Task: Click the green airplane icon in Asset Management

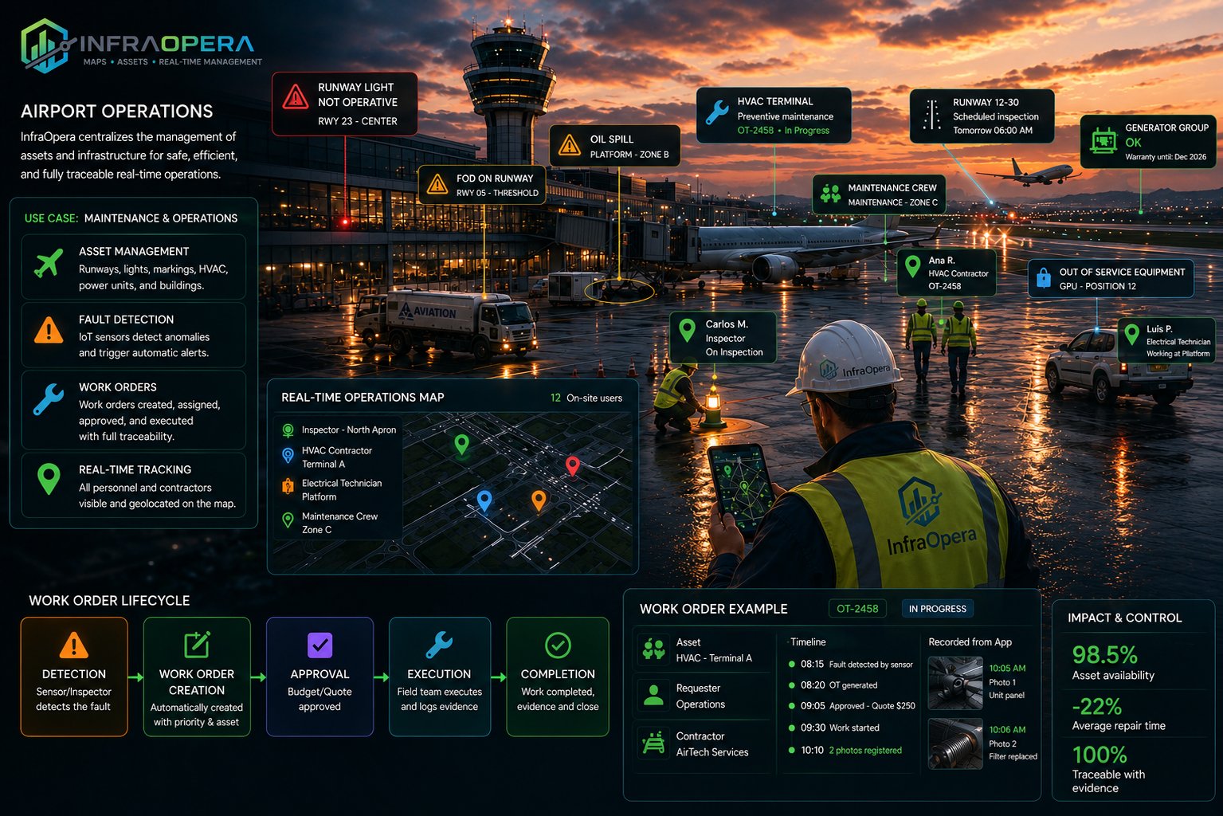Action: (49, 262)
